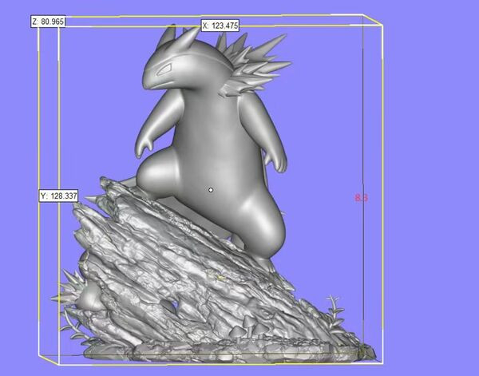Click the creature's snout
479x376 pixels.
point(150,78)
